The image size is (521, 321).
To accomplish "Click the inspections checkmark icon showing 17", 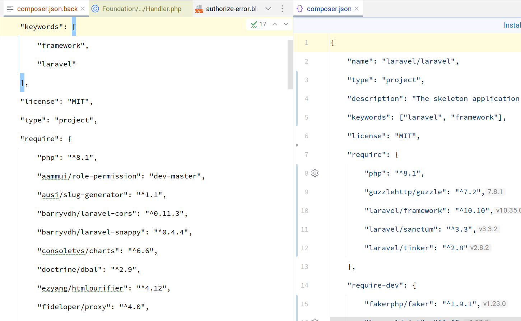I will pyautogui.click(x=254, y=24).
